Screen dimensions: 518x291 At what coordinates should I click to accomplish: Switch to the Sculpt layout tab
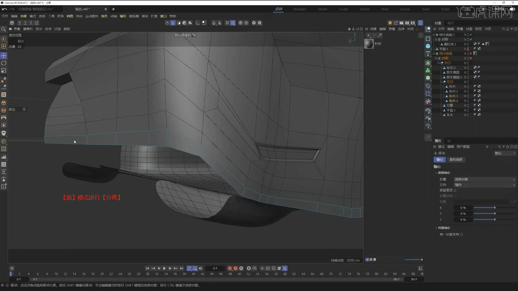pos(343,9)
